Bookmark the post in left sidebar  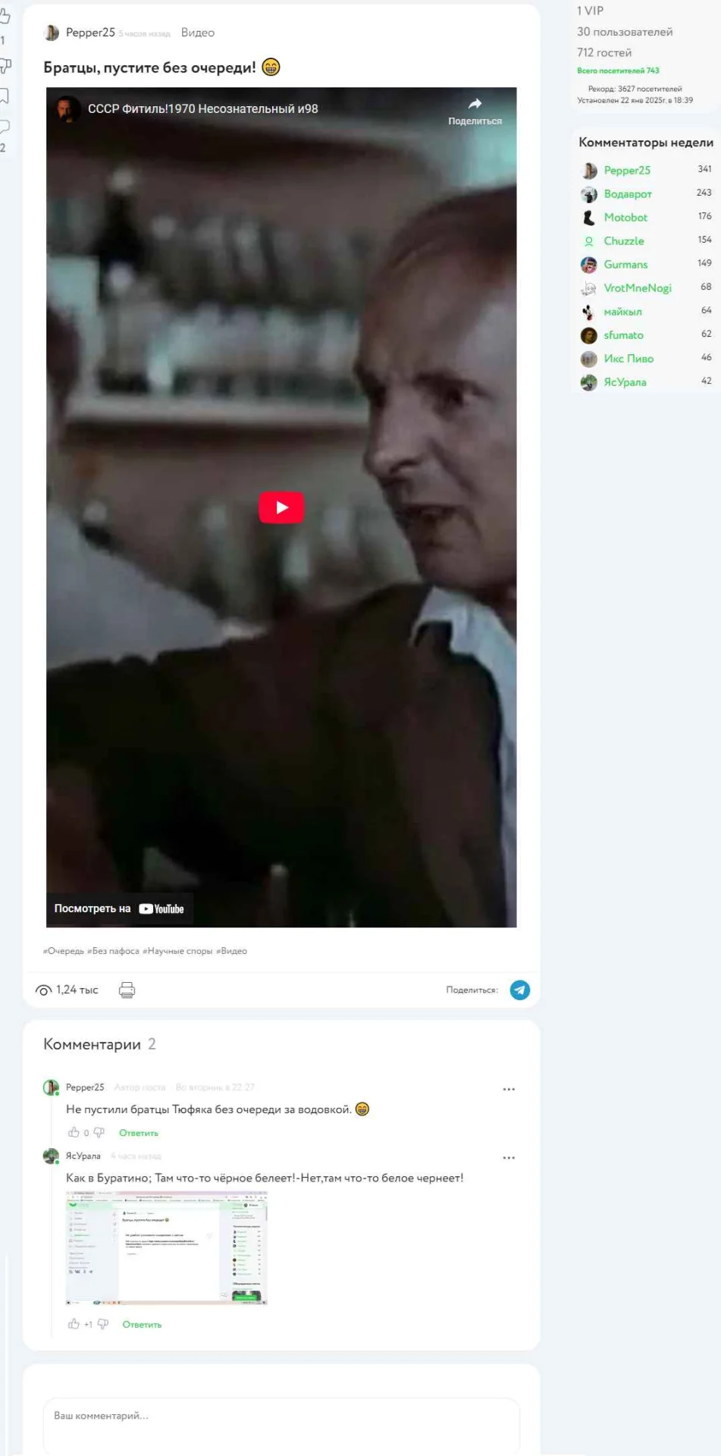click(4, 95)
